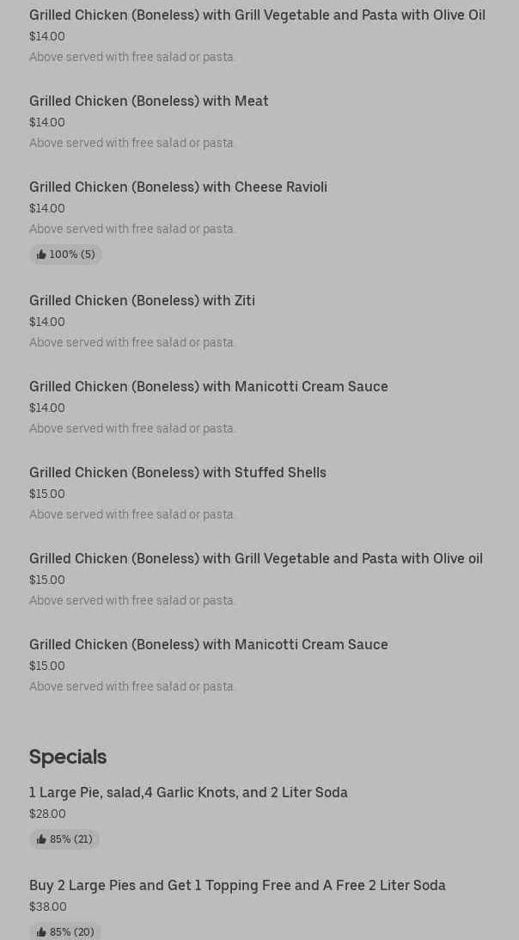Click Ziti item's served with salad description
519x940 pixels.
(132, 342)
